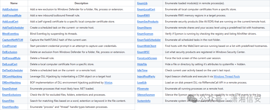Open the ForceLockScreen link
Screen dimensions: 270x110
(x=147, y=58)
